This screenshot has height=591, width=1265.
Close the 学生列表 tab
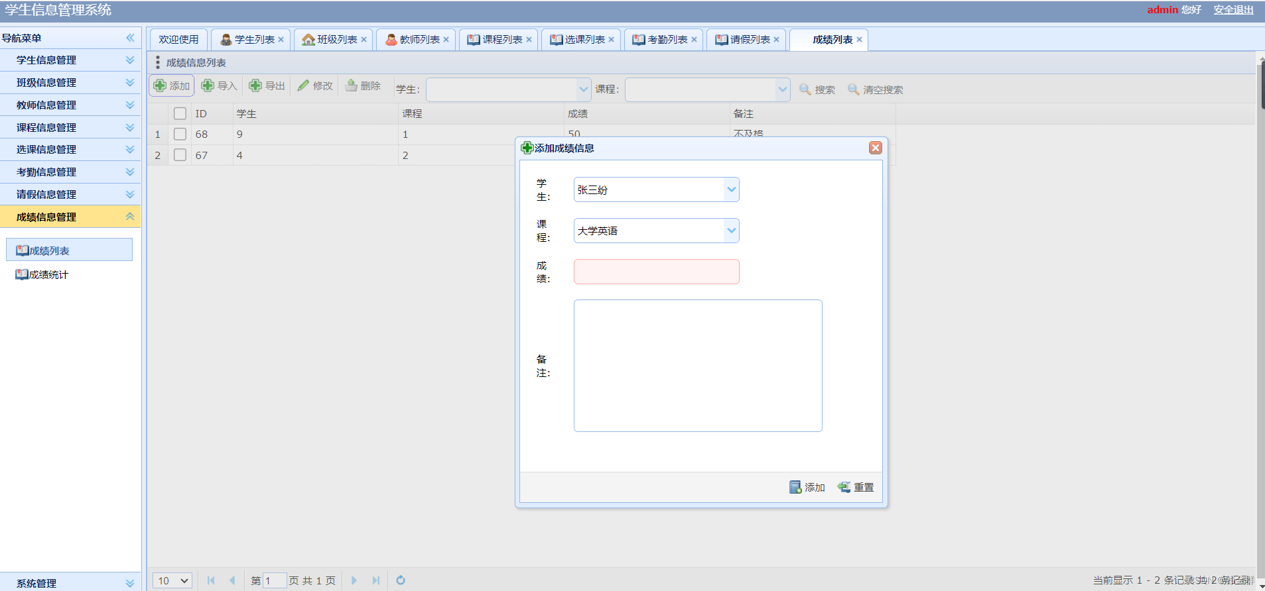[x=281, y=40]
